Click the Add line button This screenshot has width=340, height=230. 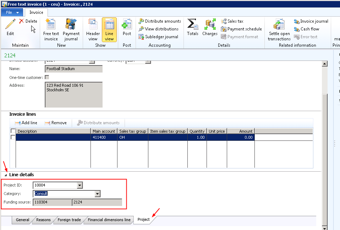click(26, 123)
